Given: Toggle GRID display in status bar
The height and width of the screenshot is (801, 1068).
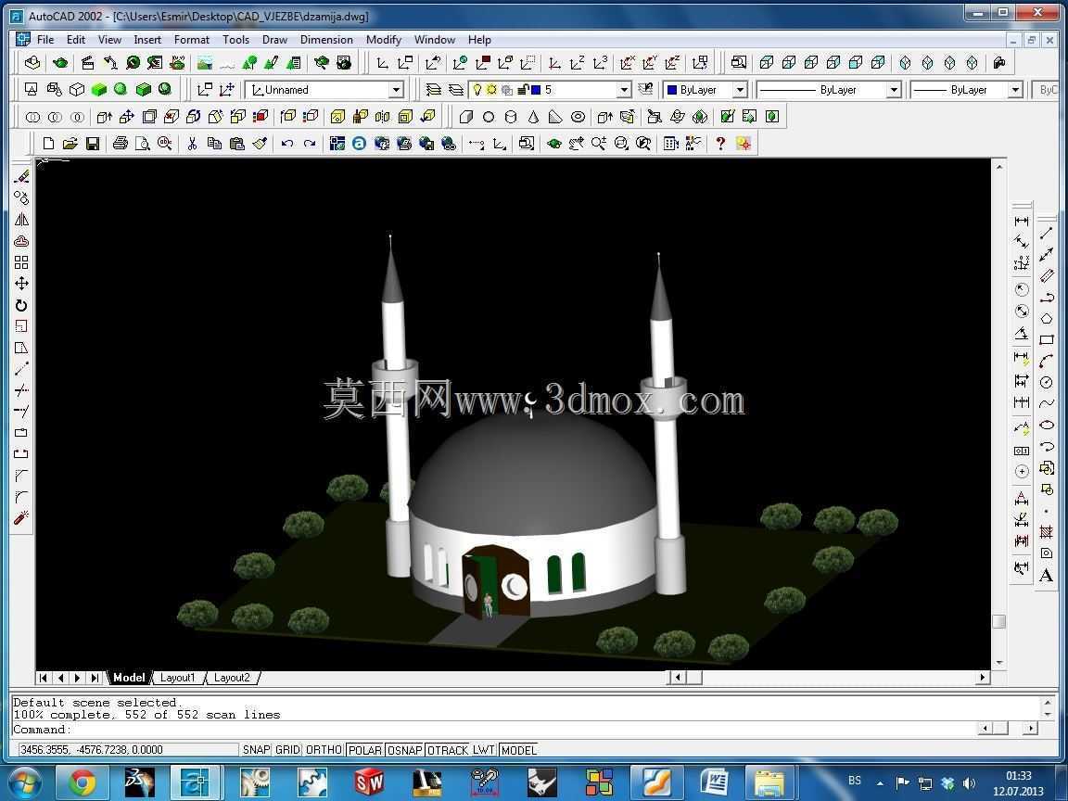Looking at the screenshot, I should (287, 750).
